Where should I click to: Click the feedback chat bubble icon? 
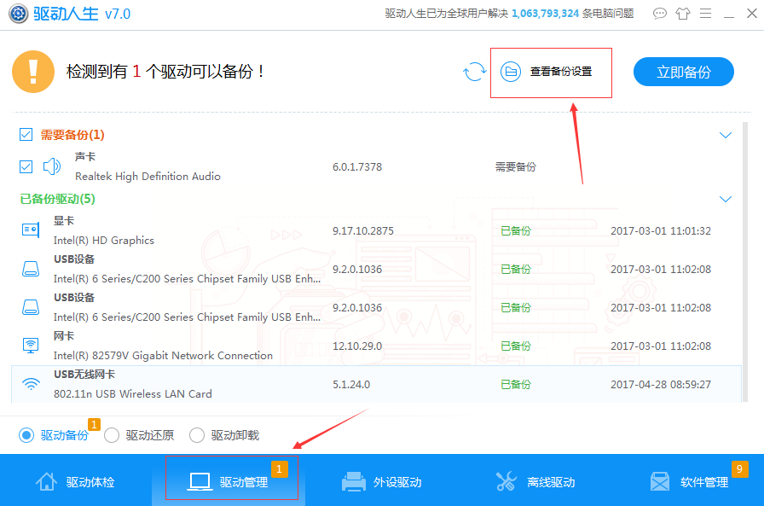coord(659,14)
